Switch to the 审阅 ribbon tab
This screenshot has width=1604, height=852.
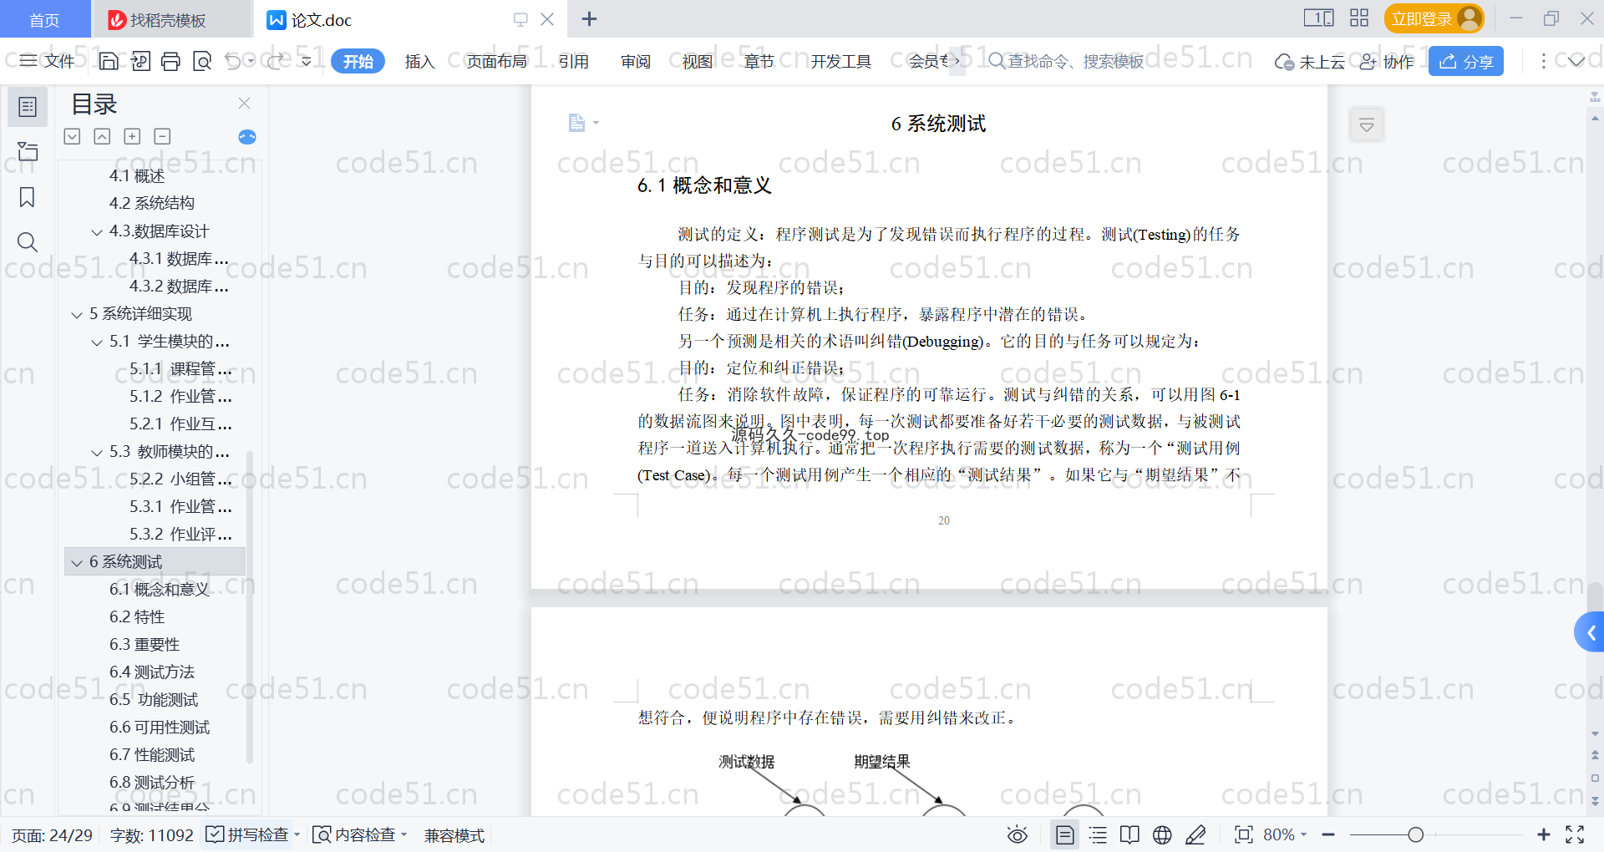[636, 61]
